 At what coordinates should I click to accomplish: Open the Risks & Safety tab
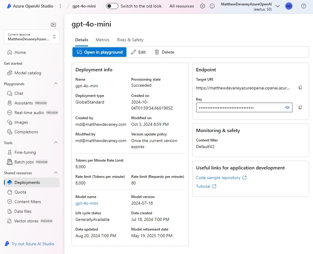click(130, 39)
